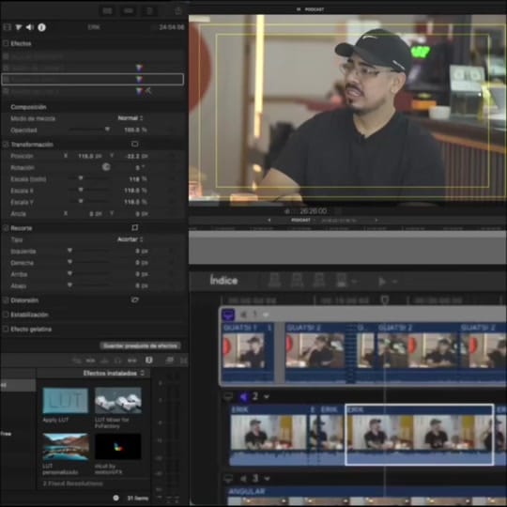507x507 pixels.
Task: Open the Video inspector filmstrip tab
Action: coord(8,27)
